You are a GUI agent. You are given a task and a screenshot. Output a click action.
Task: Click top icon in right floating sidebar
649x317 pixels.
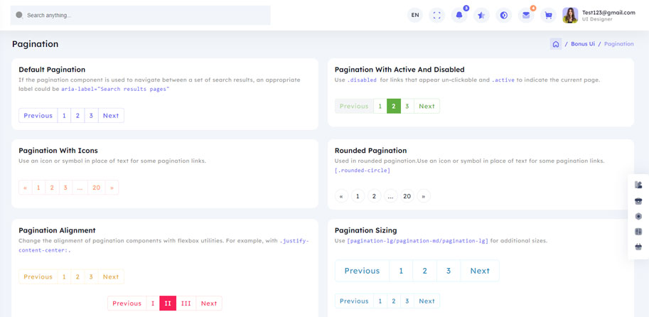[638, 185]
